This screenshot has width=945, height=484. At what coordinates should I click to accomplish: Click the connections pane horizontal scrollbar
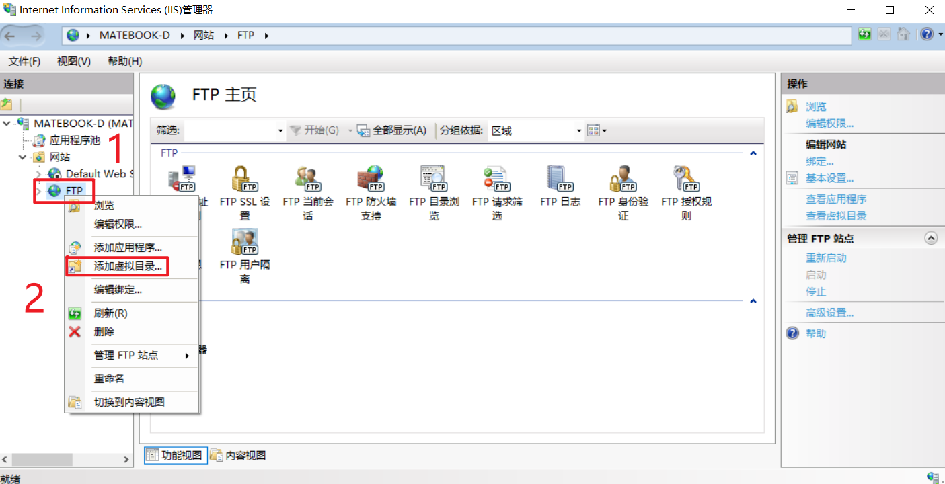click(67, 459)
